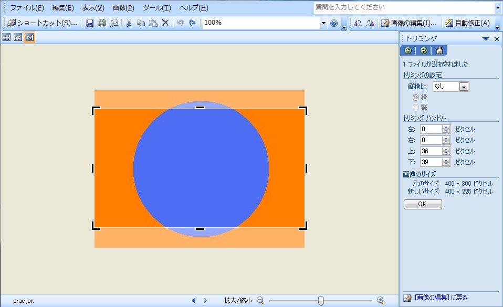Open the ファイル(F) menu
Viewport: 503px width, 307px height.
tap(27, 8)
